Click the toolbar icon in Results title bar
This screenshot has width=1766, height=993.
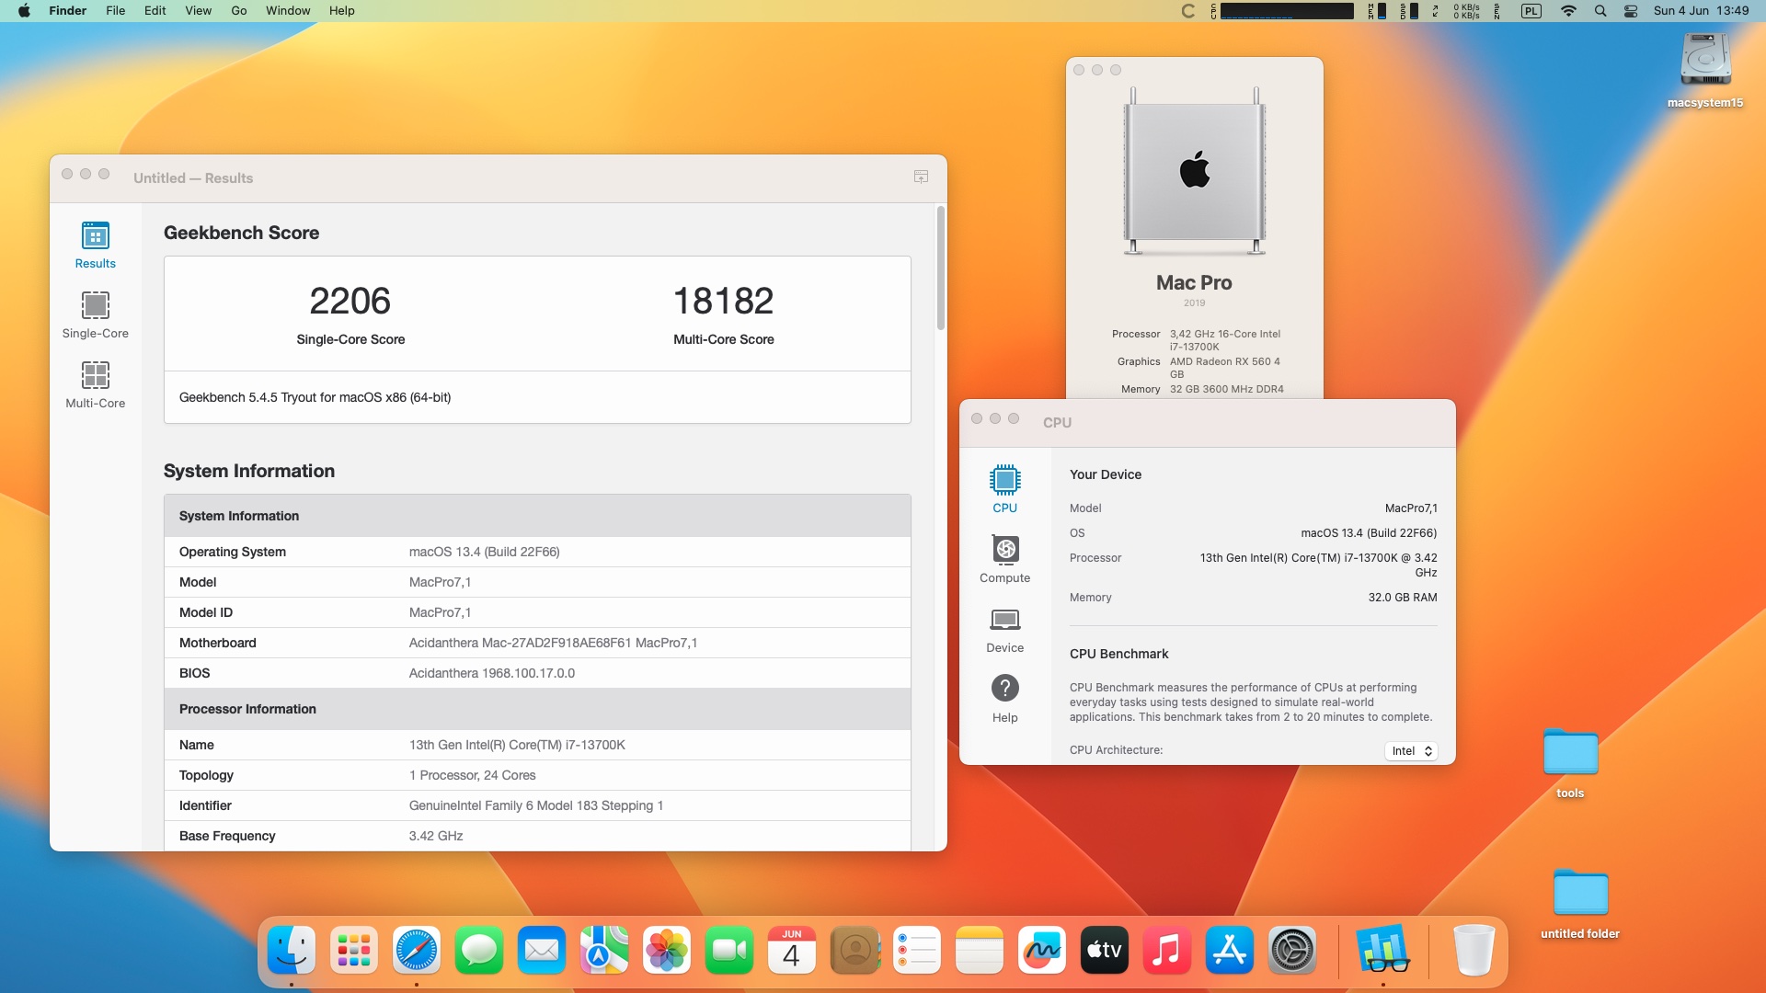(921, 177)
